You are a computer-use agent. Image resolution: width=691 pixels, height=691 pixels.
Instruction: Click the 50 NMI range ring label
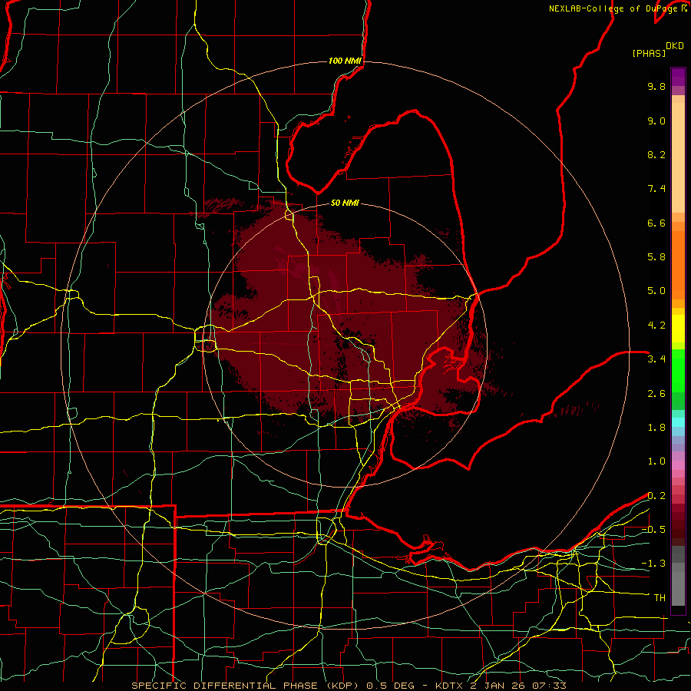[345, 203]
